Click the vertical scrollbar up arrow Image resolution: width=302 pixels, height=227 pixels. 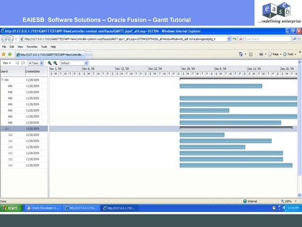[x=299, y=62]
